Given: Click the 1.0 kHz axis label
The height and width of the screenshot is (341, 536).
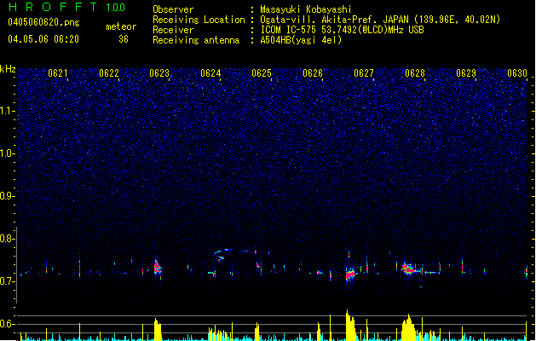Looking at the screenshot, I should 8,153.
